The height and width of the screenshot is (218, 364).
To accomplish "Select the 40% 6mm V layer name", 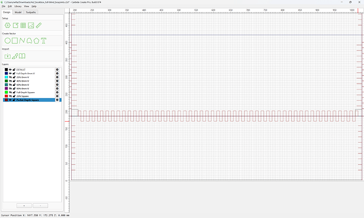I will [23, 81].
